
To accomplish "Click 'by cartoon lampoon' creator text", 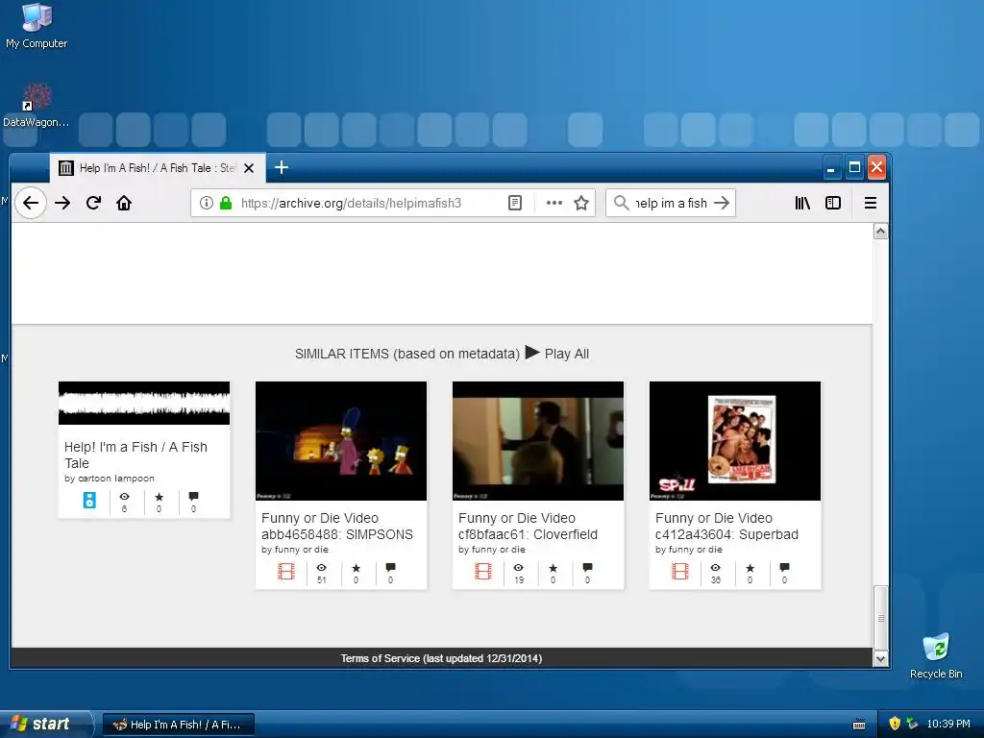I will click(x=110, y=479).
